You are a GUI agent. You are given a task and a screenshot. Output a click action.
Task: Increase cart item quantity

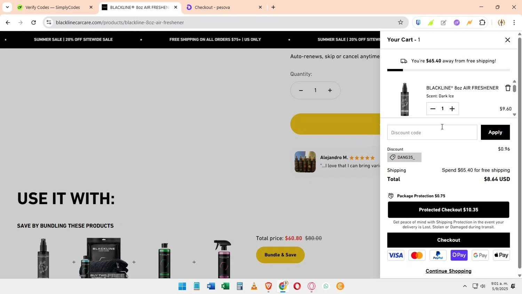tap(452, 109)
